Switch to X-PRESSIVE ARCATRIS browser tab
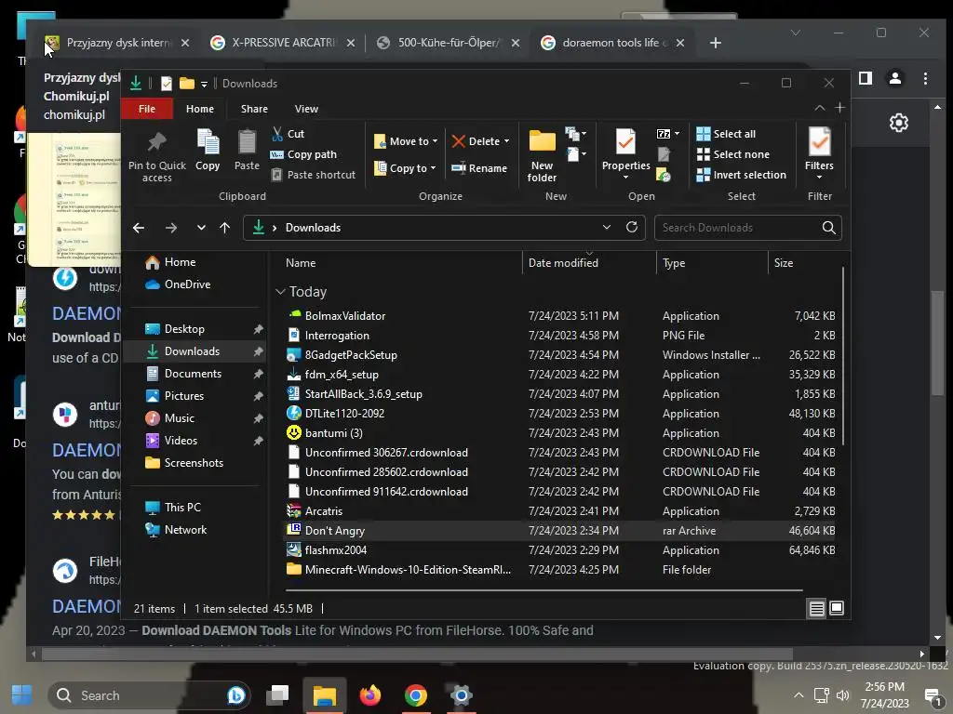 283,43
